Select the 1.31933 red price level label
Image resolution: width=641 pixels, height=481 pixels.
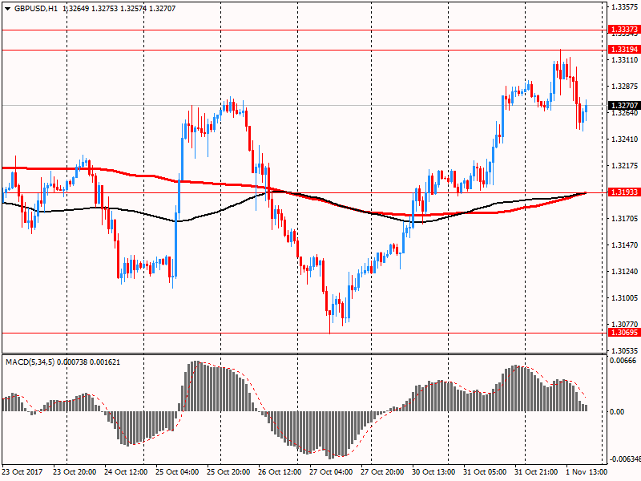624,192
